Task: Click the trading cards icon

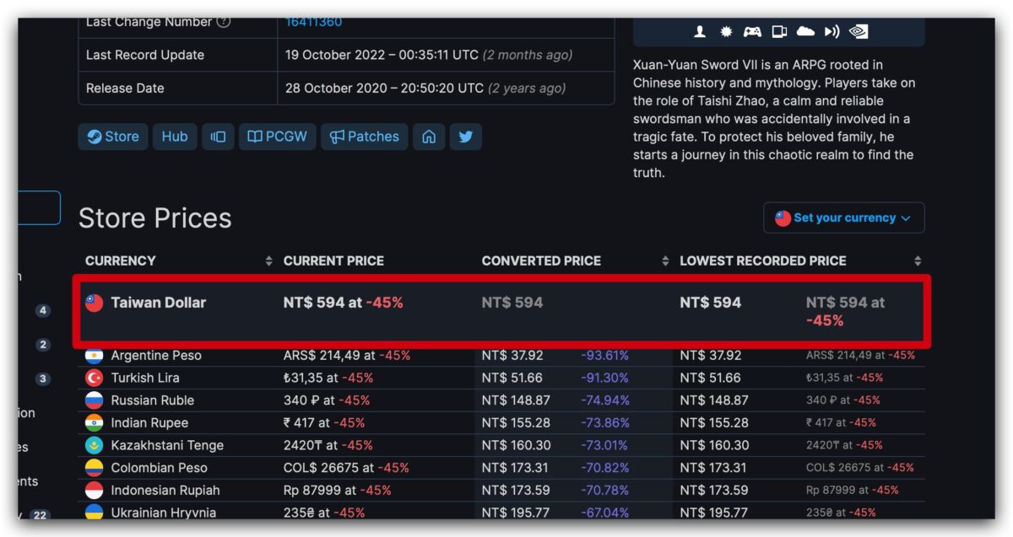Action: 779,31
